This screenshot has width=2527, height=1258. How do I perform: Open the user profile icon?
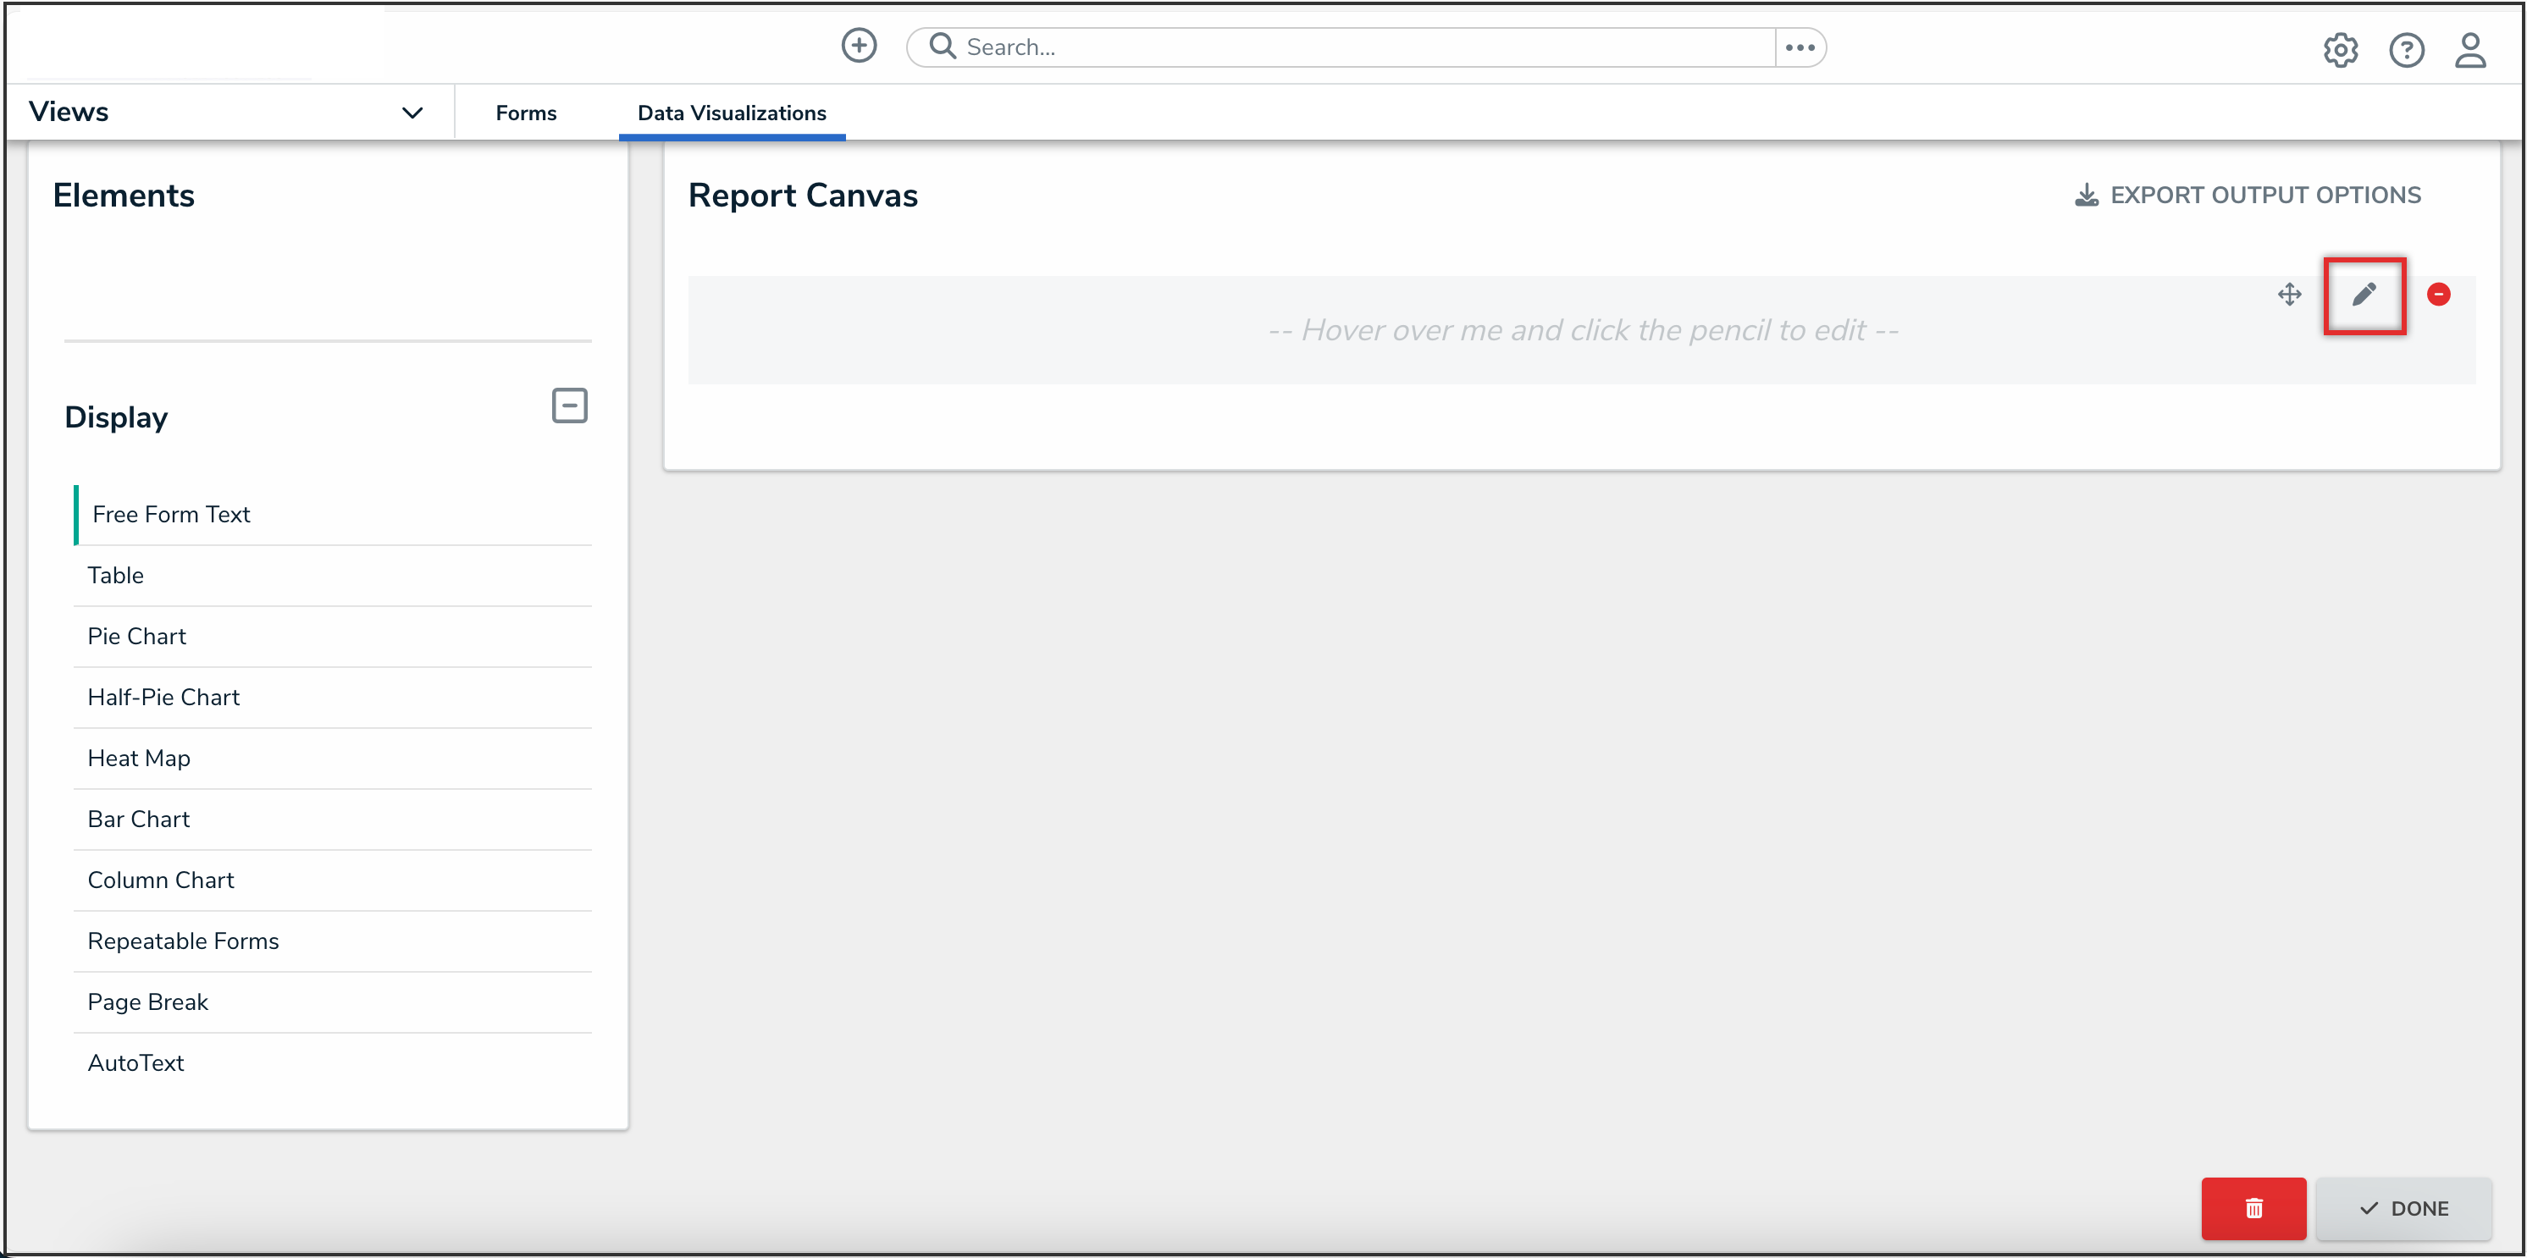pyautogui.click(x=2469, y=50)
